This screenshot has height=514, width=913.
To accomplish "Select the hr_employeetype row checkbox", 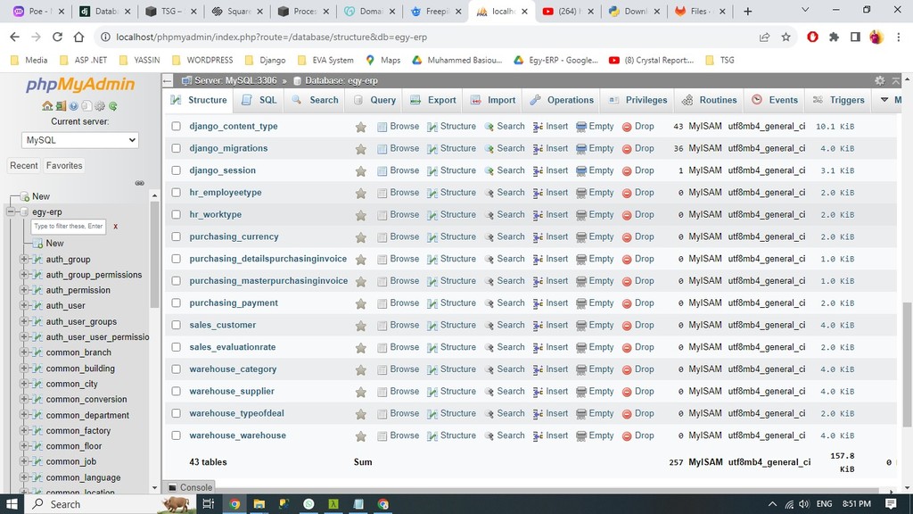I will click(176, 193).
